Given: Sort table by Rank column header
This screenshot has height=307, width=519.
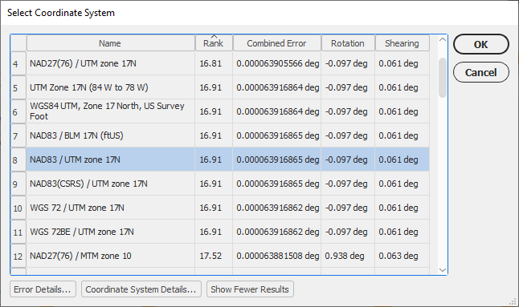Looking at the screenshot, I should [x=214, y=43].
